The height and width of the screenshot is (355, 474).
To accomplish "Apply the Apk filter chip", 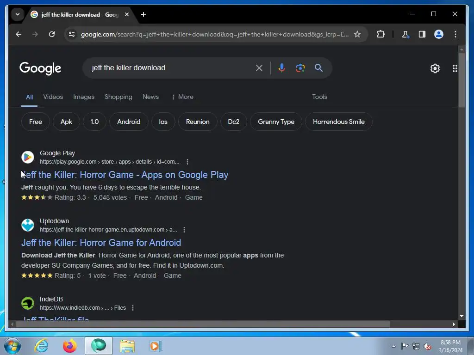I will [66, 122].
